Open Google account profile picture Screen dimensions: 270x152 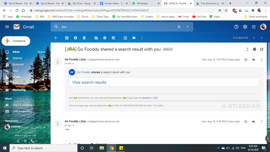coord(263,27)
